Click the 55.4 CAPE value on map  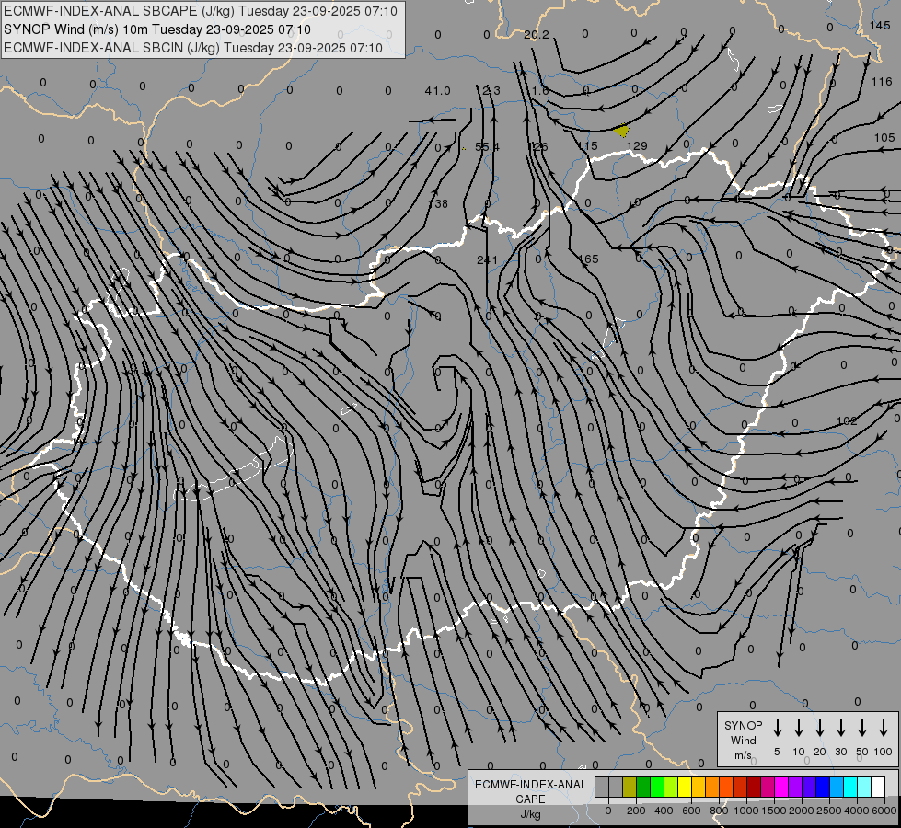tap(487, 147)
